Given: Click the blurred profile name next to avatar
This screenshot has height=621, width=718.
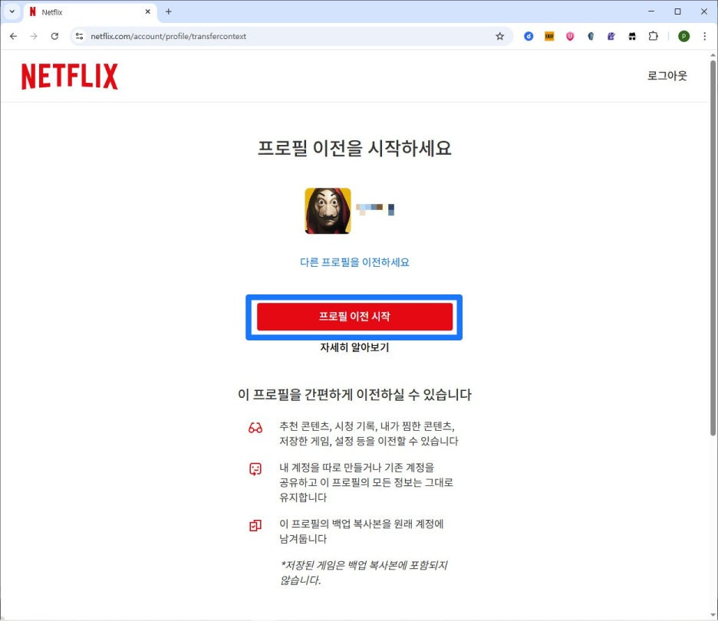Looking at the screenshot, I should tap(375, 209).
